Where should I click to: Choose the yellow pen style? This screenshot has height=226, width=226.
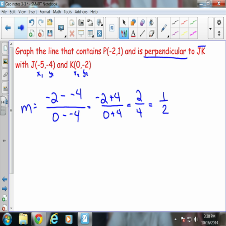pyautogui.click(x=184, y=33)
